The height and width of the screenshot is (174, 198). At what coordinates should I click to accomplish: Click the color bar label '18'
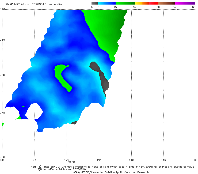[115, 7]
